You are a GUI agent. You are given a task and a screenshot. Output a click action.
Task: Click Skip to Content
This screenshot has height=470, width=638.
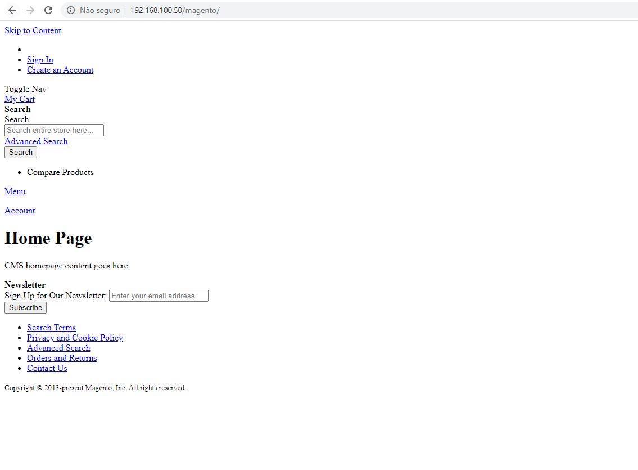(33, 30)
